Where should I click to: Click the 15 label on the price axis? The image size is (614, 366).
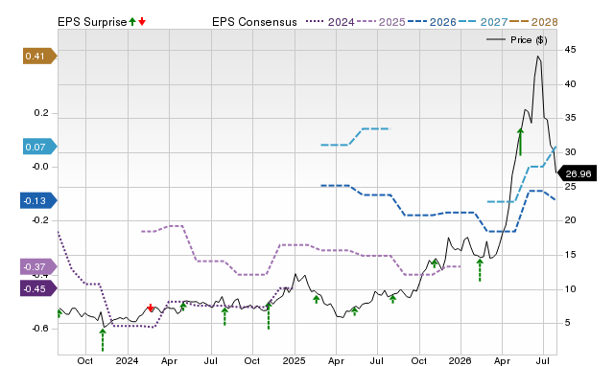tap(570, 255)
